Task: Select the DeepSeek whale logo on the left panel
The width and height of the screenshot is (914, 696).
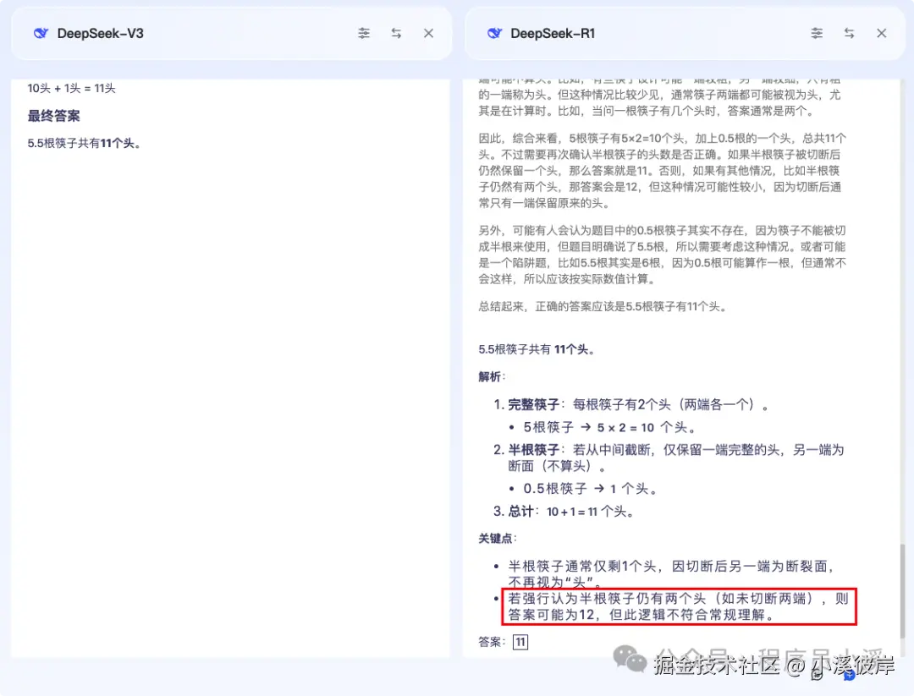Action: (41, 33)
